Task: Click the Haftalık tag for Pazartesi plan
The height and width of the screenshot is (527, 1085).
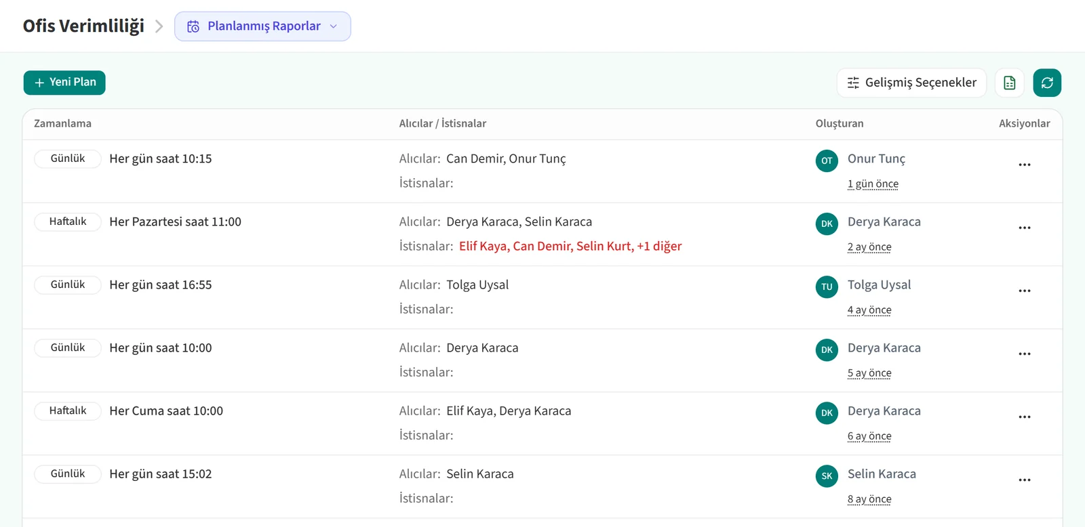Action: (68, 222)
